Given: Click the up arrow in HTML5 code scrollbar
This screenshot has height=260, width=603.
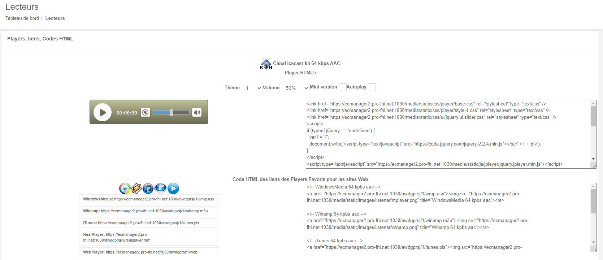Looking at the screenshot, I should coord(593,103).
